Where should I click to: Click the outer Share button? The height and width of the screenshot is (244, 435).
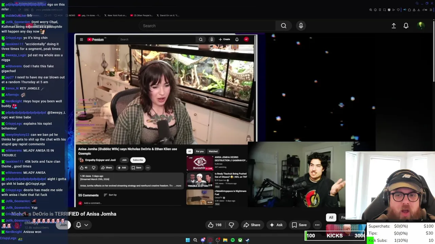(252, 225)
